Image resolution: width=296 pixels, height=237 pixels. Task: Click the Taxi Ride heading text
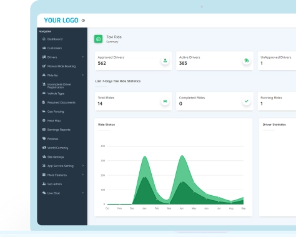click(x=114, y=37)
